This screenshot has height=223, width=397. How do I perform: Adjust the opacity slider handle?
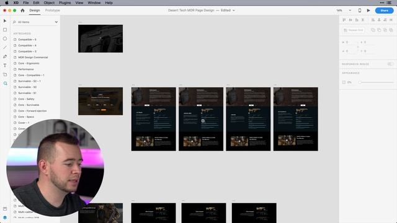[360, 82]
